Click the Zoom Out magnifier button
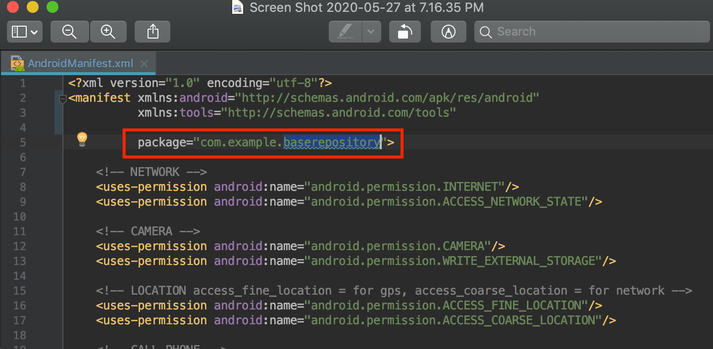Screen dimensions: 713x349 [x=69, y=32]
